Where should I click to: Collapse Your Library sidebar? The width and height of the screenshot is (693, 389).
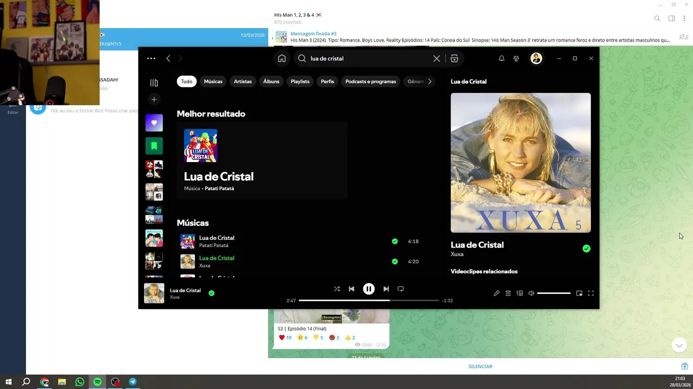[154, 83]
